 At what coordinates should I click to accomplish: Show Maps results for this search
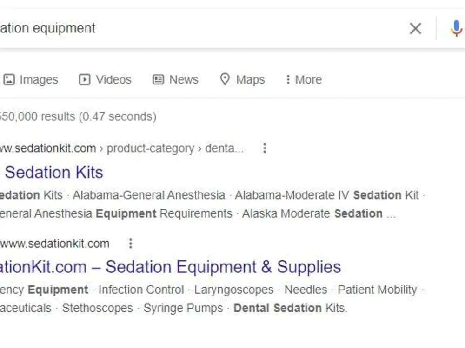coord(242,80)
